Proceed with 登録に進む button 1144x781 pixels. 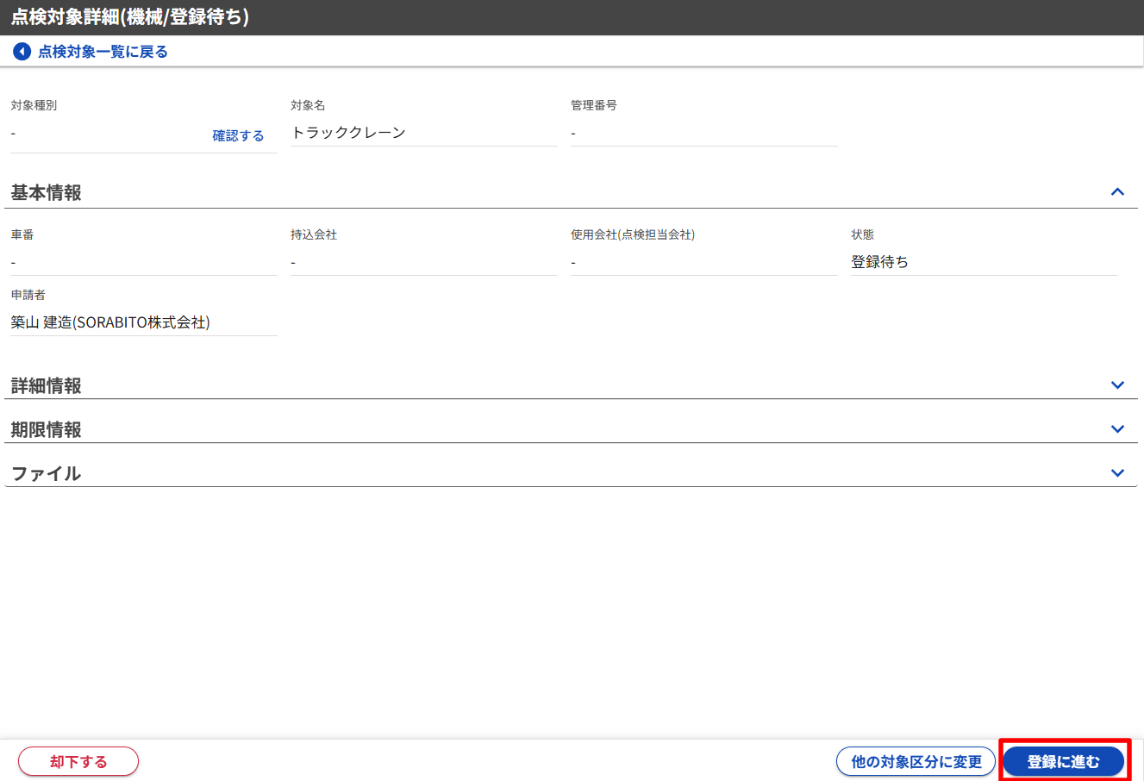tap(1064, 761)
